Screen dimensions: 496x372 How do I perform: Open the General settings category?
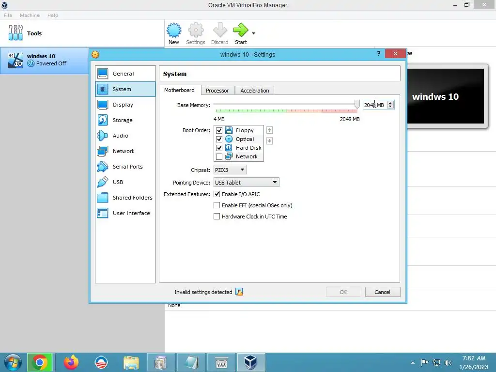(125, 74)
